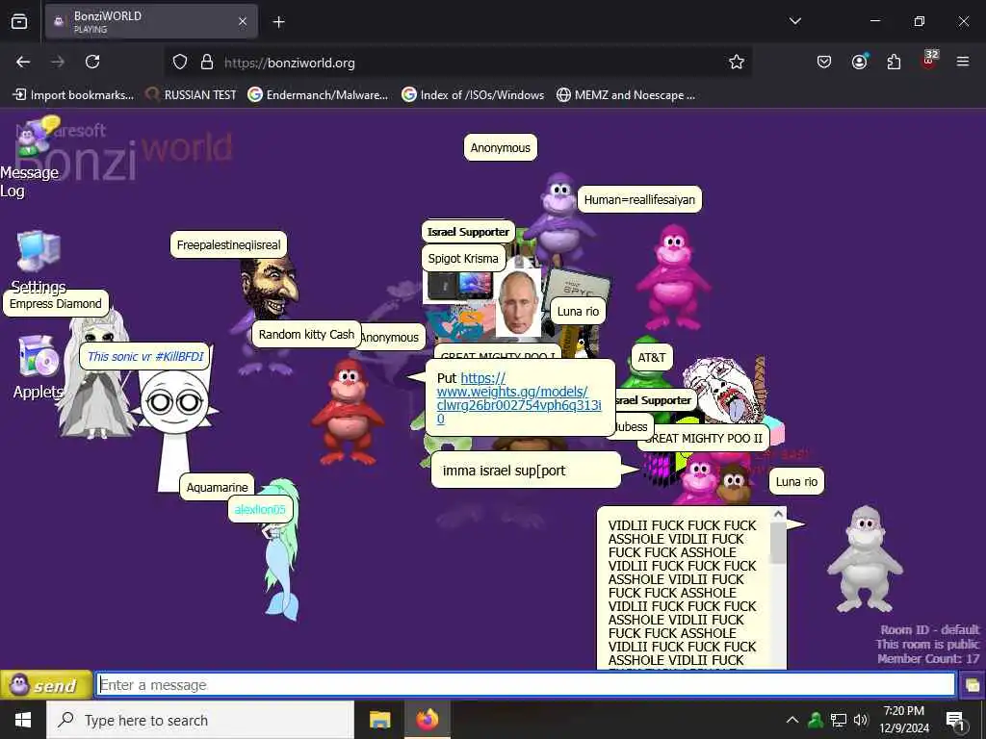Open the Save to Pocket icon

tap(824, 63)
